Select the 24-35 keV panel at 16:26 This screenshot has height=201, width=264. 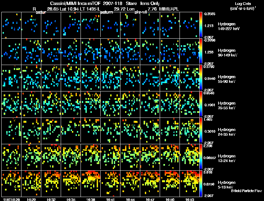(12, 131)
